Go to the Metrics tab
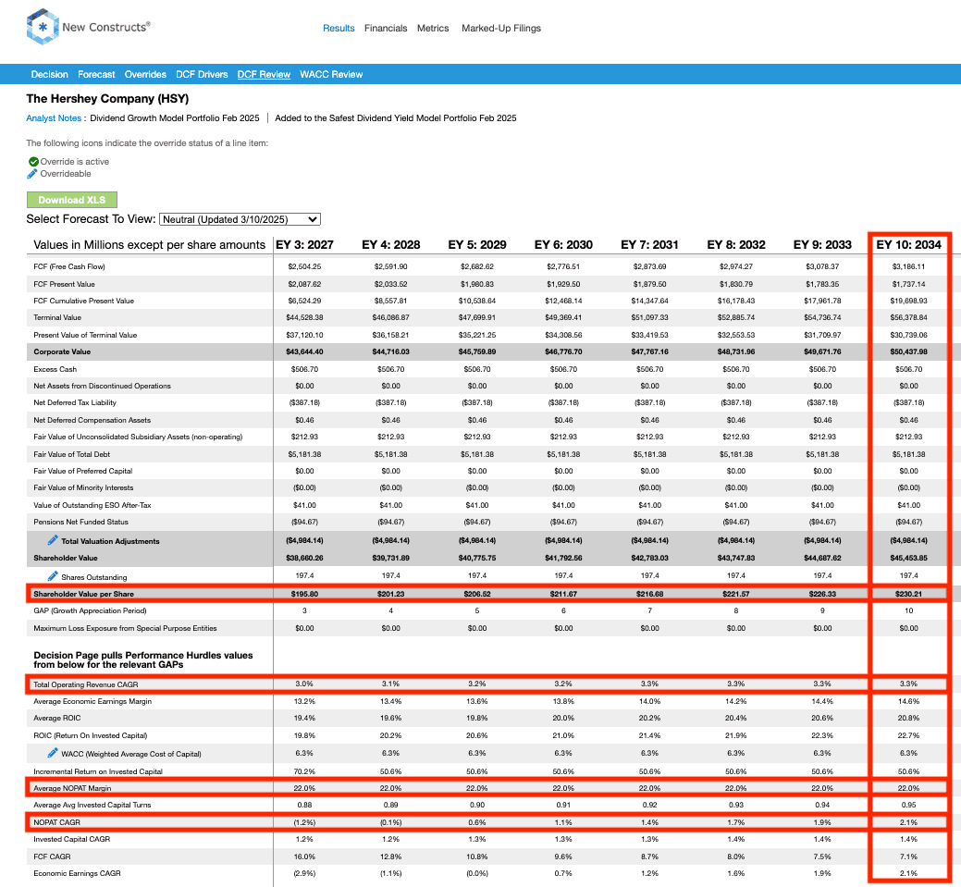The width and height of the screenshot is (961, 887). (433, 28)
